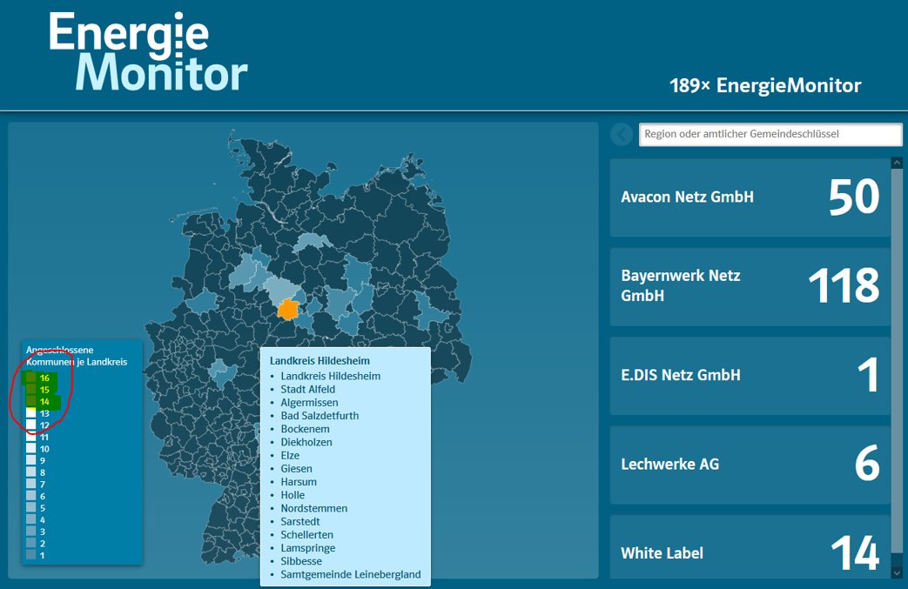908x589 pixels.
Task: Open the E.DIS Netz GmbH entry
Action: point(750,375)
